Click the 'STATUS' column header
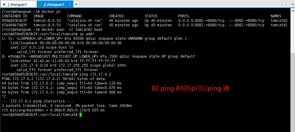The width and height of the screenshot is (295, 132). pos(151,16)
